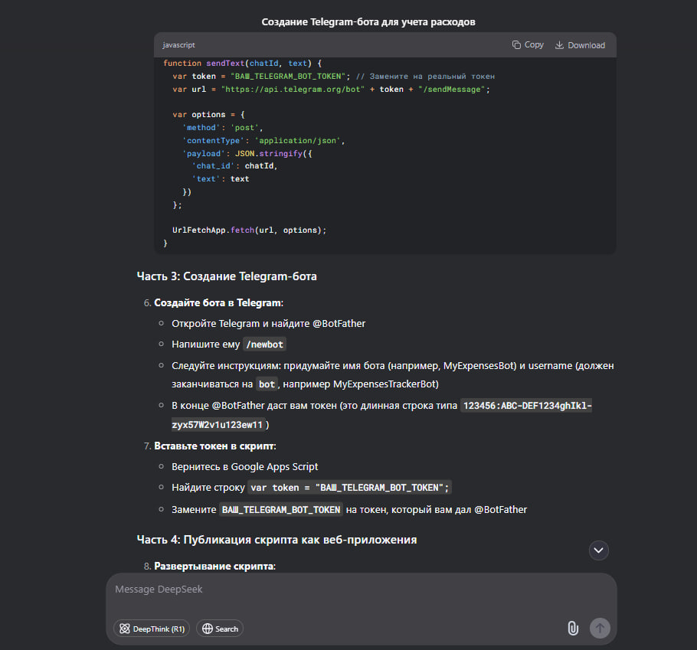Viewport: 697px width, 650px height.
Task: Click the code line 'payload': JSON.stringify({
Action: (x=247, y=153)
